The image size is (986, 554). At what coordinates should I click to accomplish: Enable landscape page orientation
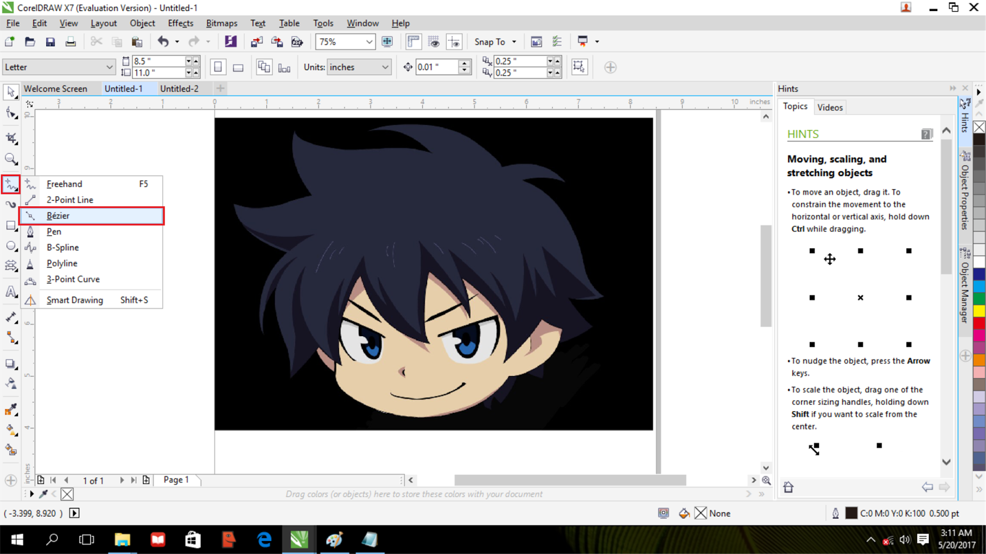tap(238, 66)
